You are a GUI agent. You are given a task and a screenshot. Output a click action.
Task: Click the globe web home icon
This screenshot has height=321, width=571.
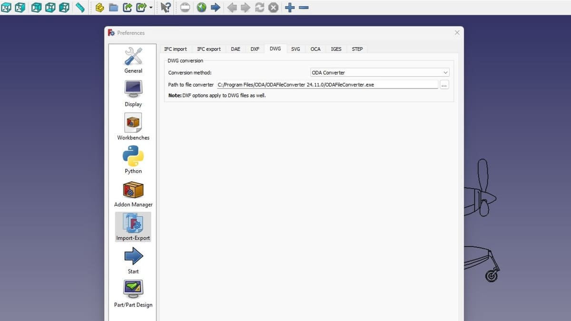tap(201, 8)
